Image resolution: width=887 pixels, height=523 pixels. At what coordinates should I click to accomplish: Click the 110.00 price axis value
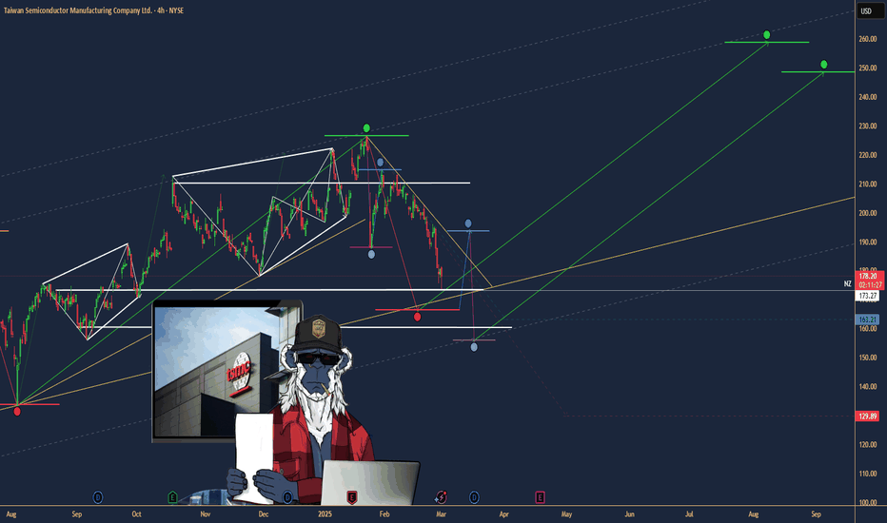click(868, 474)
